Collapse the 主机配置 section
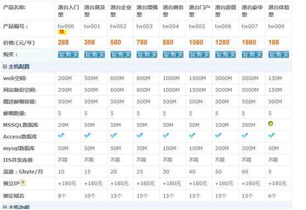 click(5, 66)
